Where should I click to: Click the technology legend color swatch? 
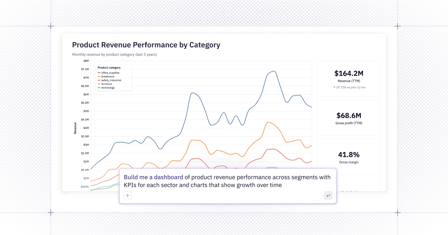(99, 88)
